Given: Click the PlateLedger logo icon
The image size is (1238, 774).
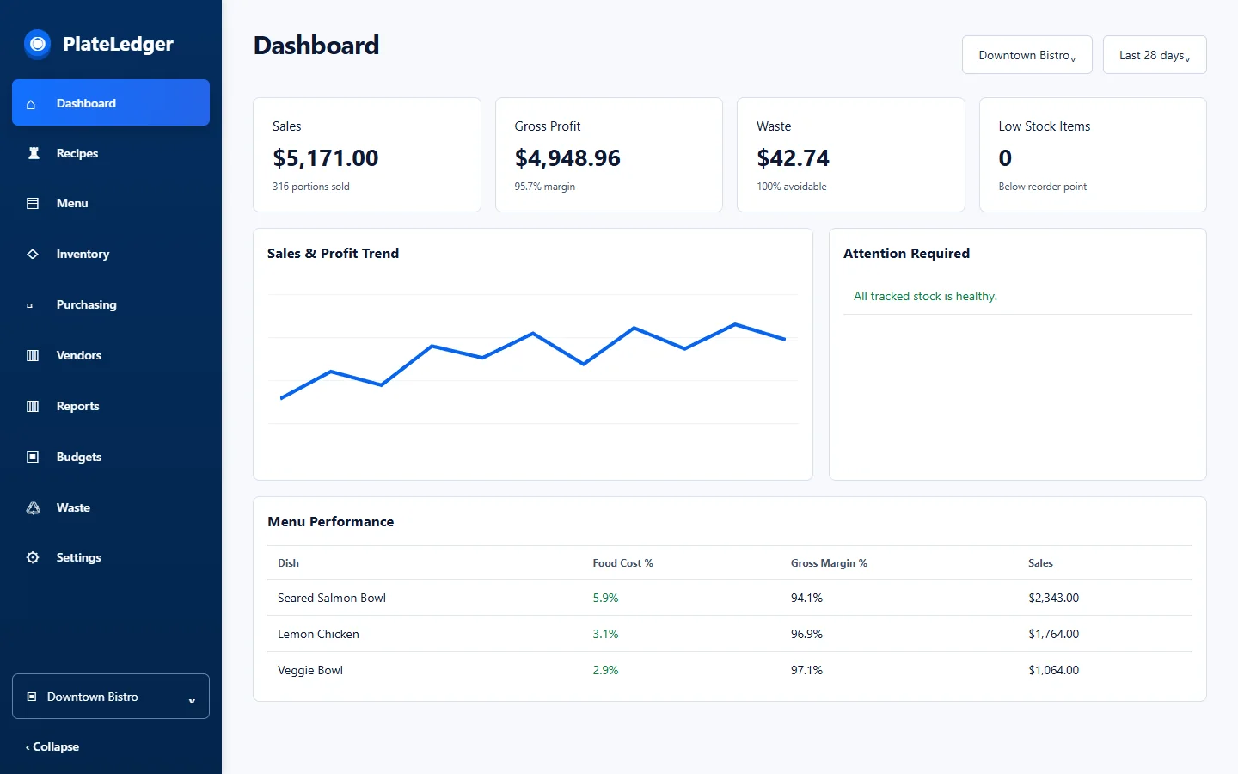Looking at the screenshot, I should point(37,43).
